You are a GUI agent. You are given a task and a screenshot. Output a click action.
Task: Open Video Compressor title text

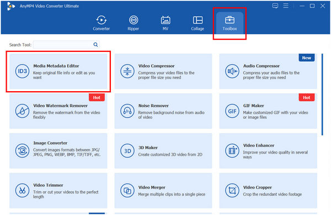click(157, 66)
